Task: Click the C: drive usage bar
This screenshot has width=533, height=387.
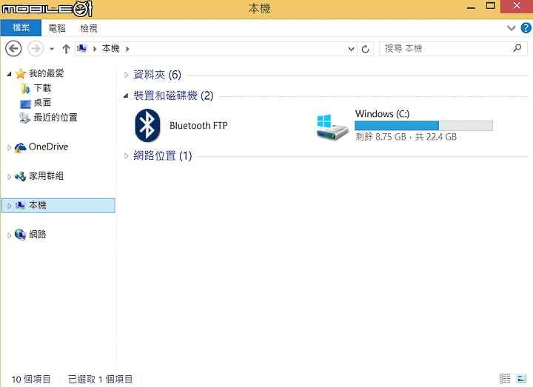Action: click(x=423, y=126)
